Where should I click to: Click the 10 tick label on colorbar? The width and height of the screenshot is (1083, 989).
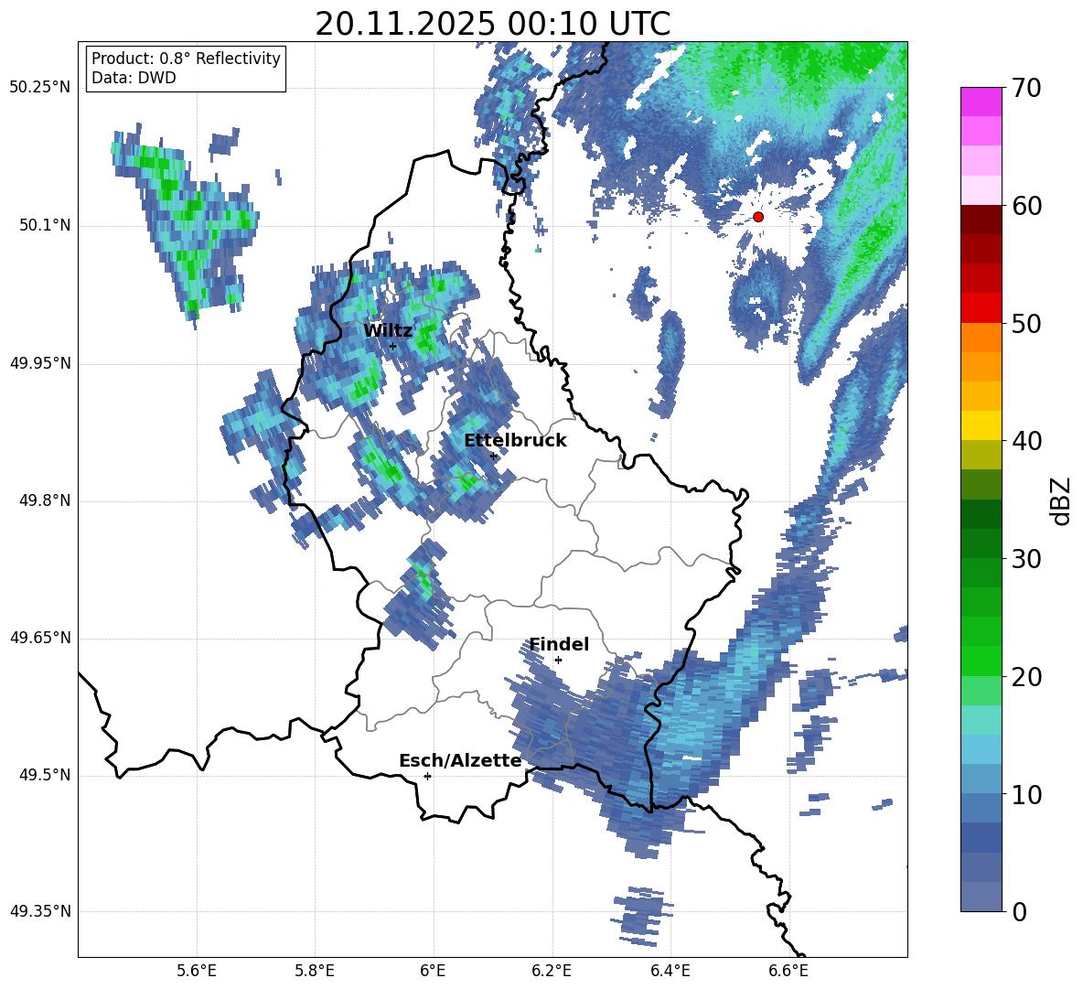click(1026, 794)
